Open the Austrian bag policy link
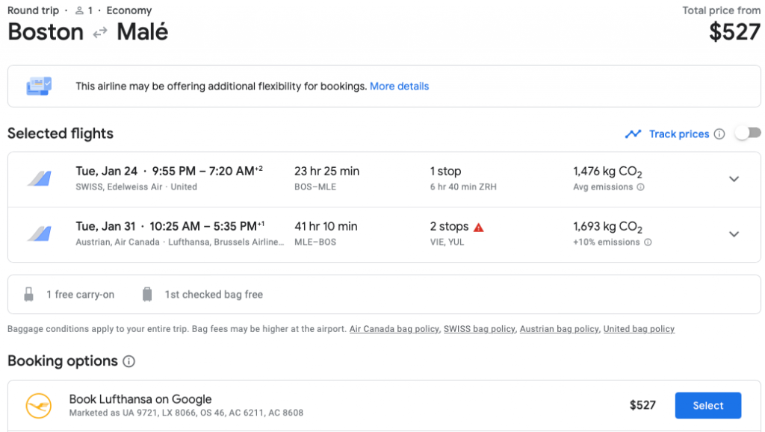 (x=559, y=329)
